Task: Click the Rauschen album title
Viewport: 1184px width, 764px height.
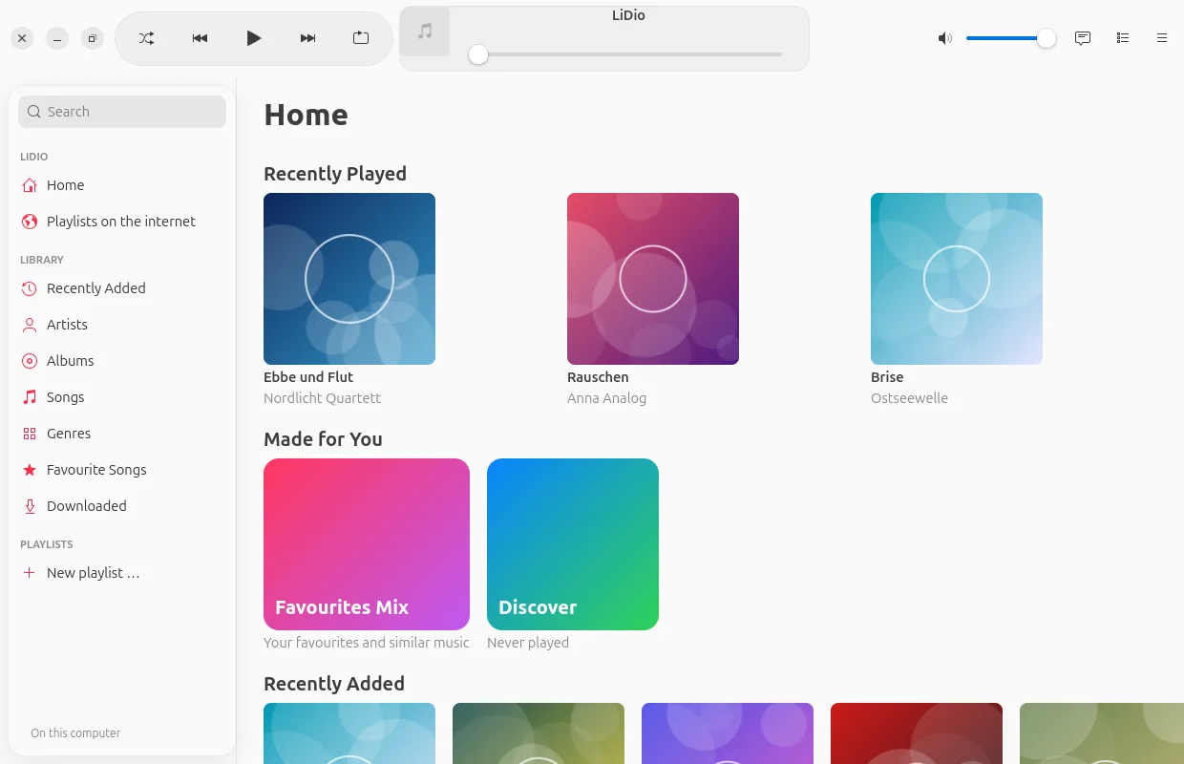Action: (x=598, y=377)
